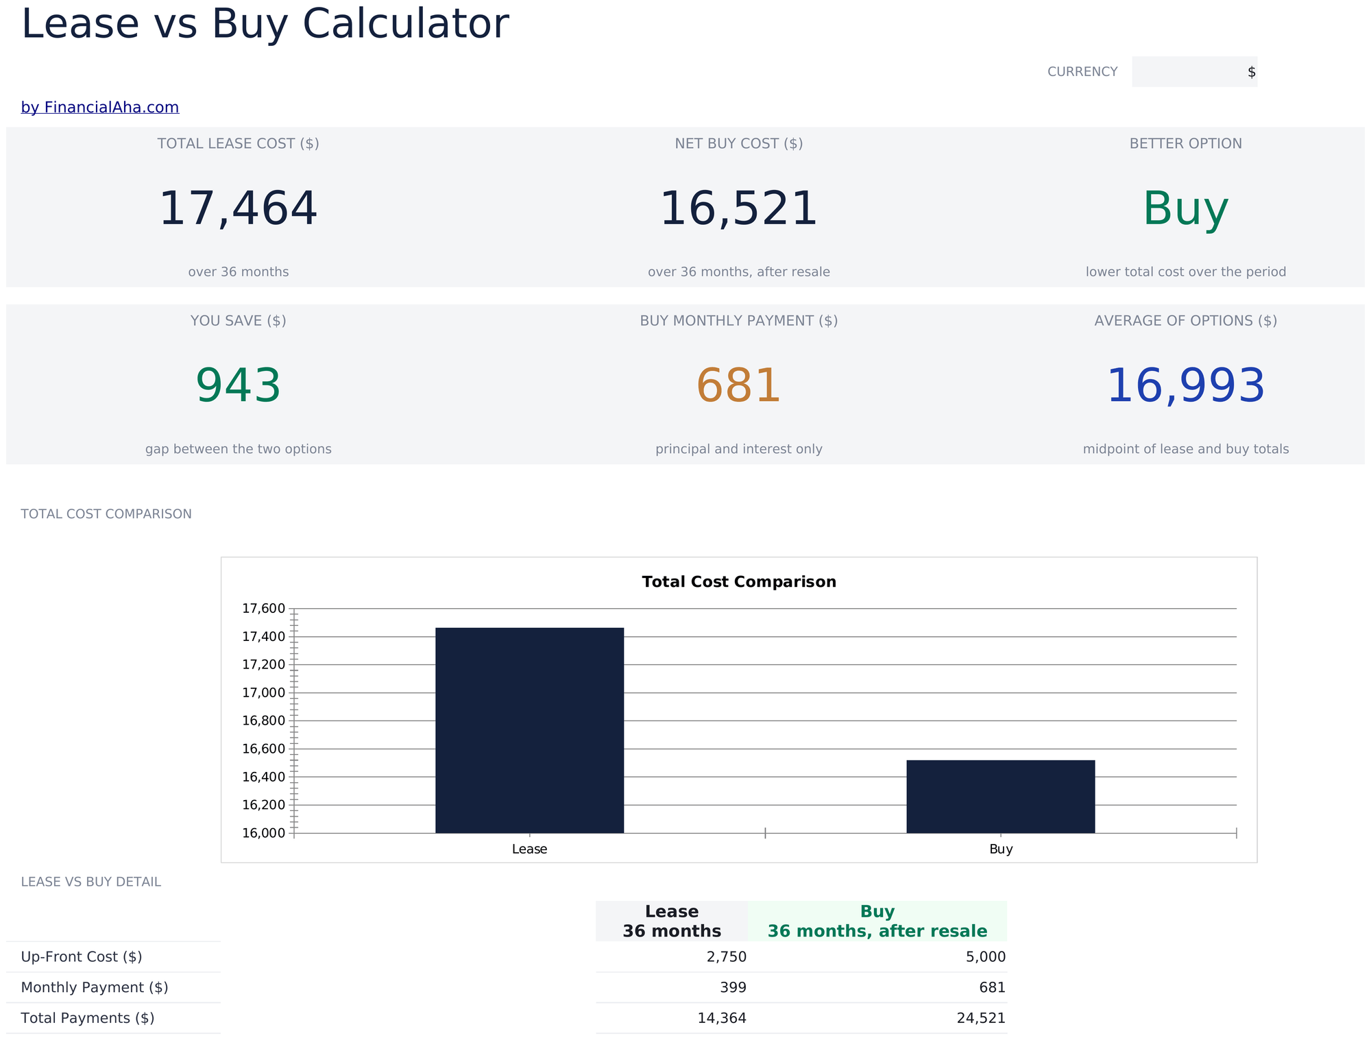Image resolution: width=1371 pixels, height=1040 pixels.
Task: Click the BETTER OPTION label
Action: (x=1186, y=144)
